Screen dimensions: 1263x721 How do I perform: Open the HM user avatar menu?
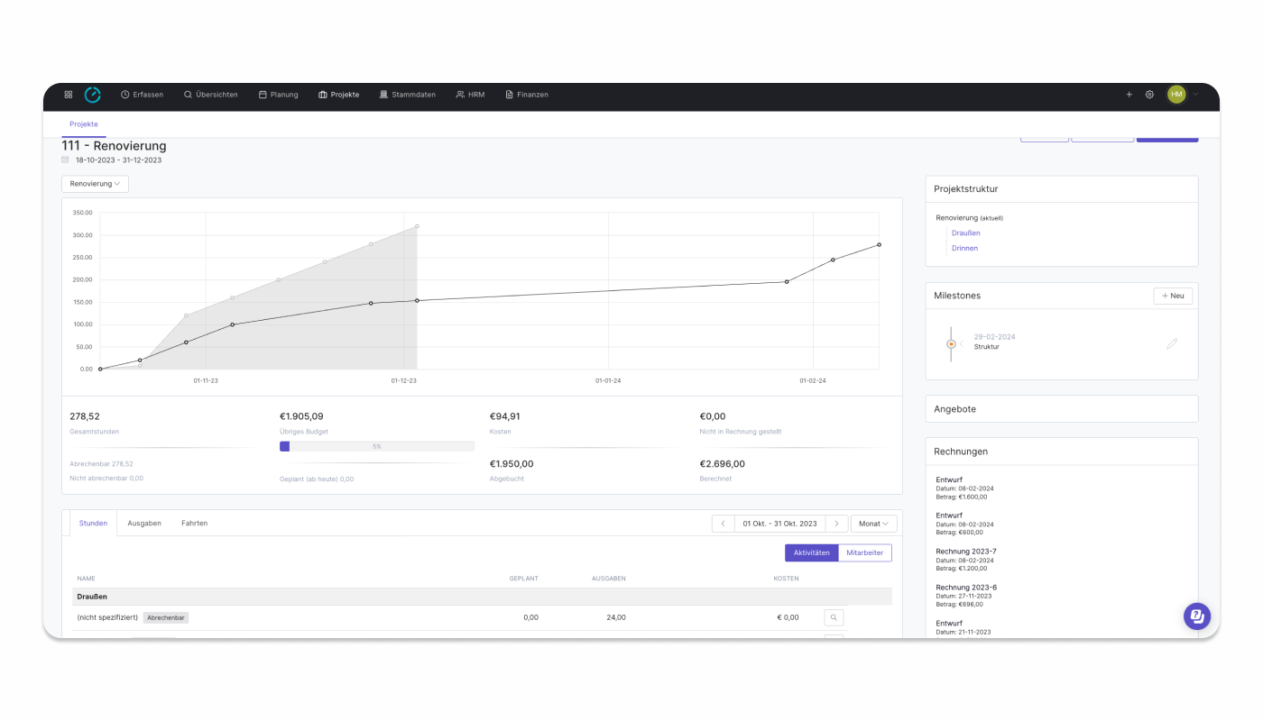(x=1176, y=95)
